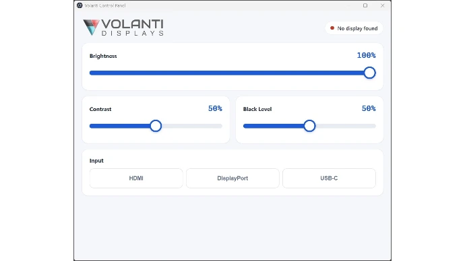Viewport: 465px width, 261px height.
Task: Click the Black Level 50% value
Action: (369, 108)
